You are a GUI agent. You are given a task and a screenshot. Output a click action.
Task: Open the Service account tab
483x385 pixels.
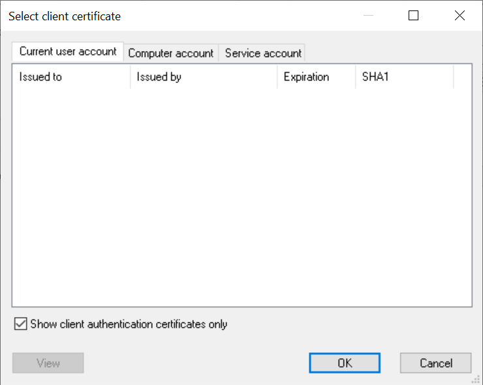coord(263,53)
